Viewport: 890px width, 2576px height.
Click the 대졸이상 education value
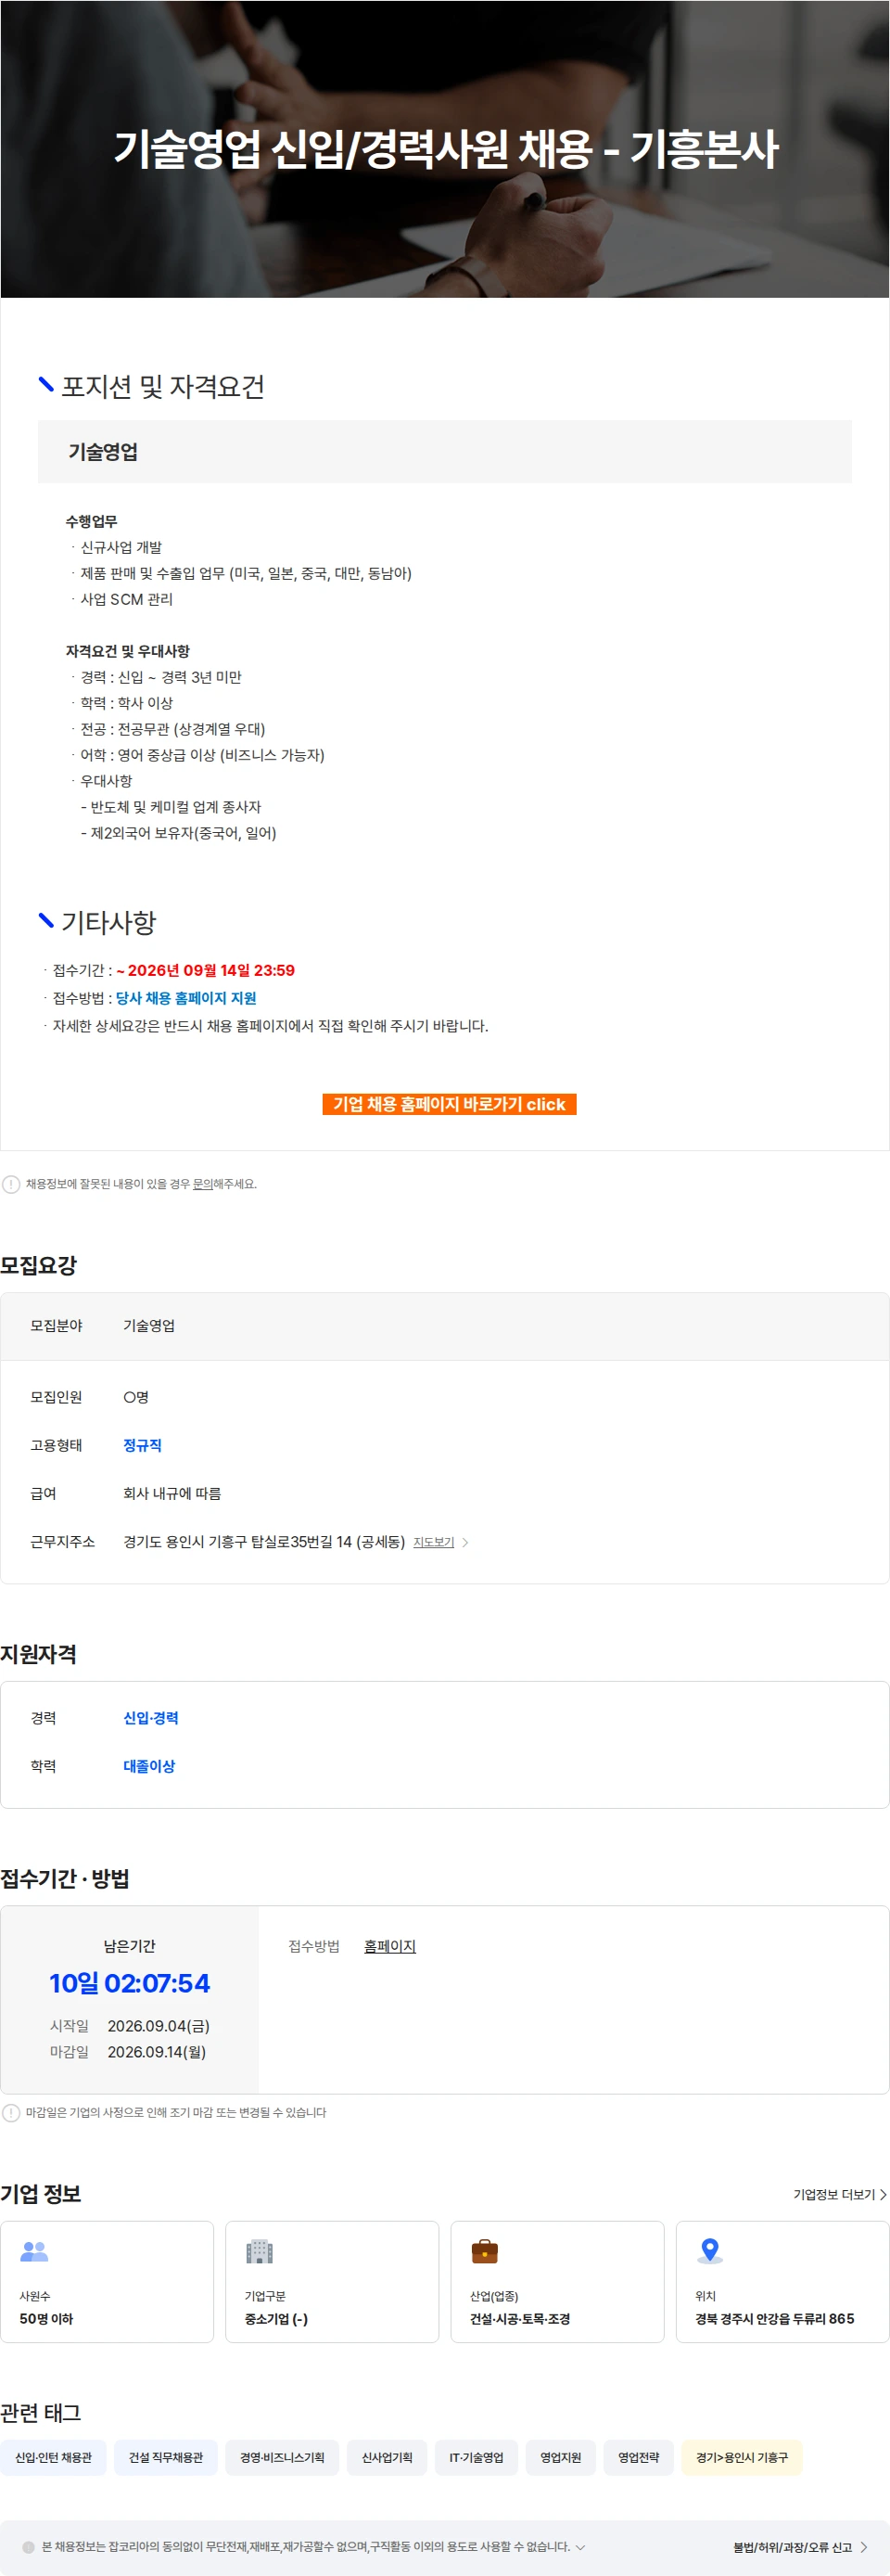149,1766
